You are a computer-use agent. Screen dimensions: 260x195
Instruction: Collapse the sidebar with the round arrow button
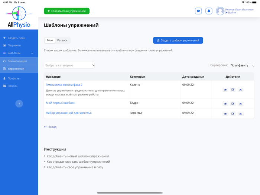point(19,104)
